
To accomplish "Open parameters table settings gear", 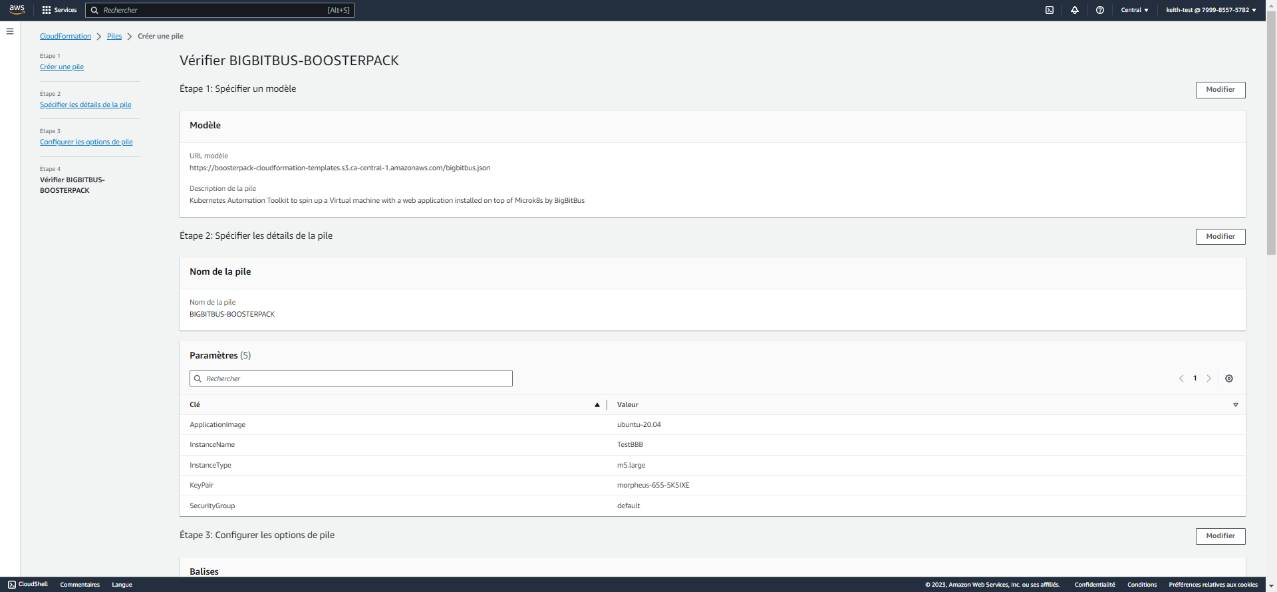I will (x=1229, y=378).
